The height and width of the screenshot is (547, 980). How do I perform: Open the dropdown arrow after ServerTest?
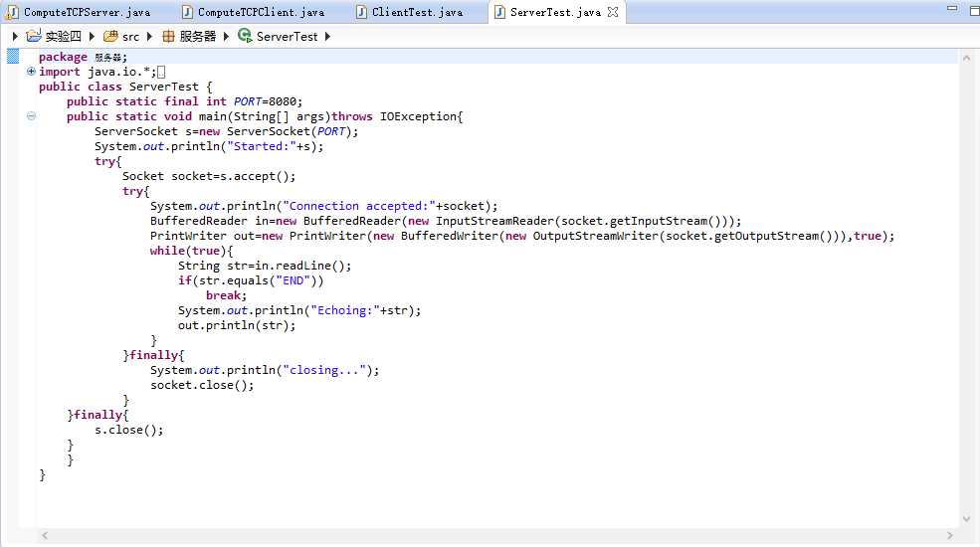point(327,36)
